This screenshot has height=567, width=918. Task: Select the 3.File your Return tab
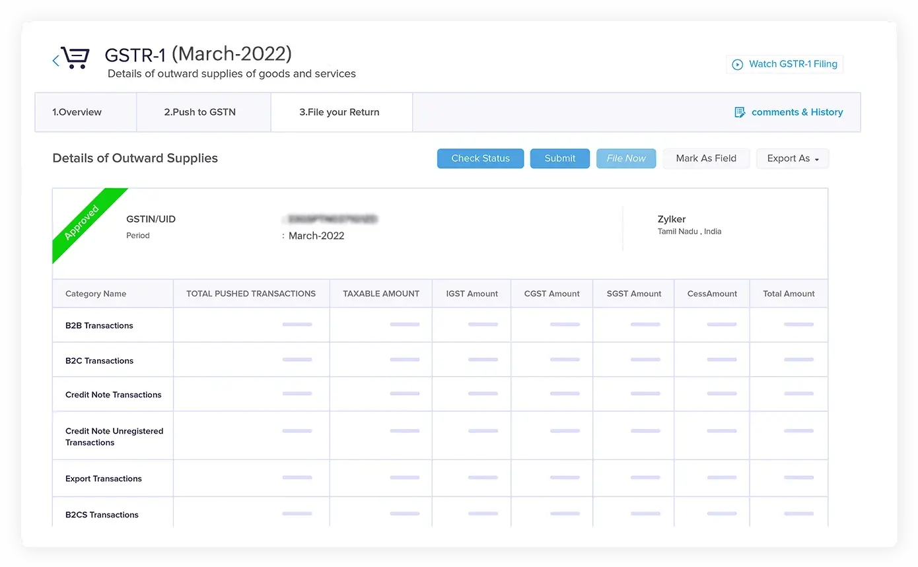tap(341, 112)
